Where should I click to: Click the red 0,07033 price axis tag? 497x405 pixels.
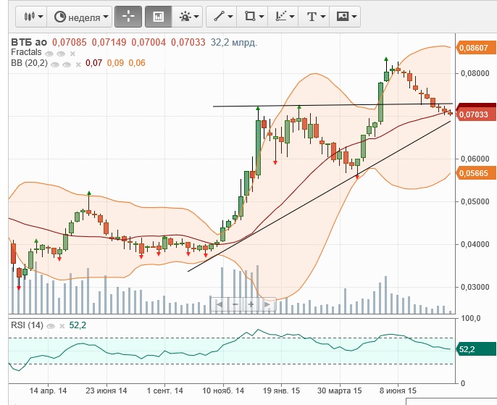point(476,114)
